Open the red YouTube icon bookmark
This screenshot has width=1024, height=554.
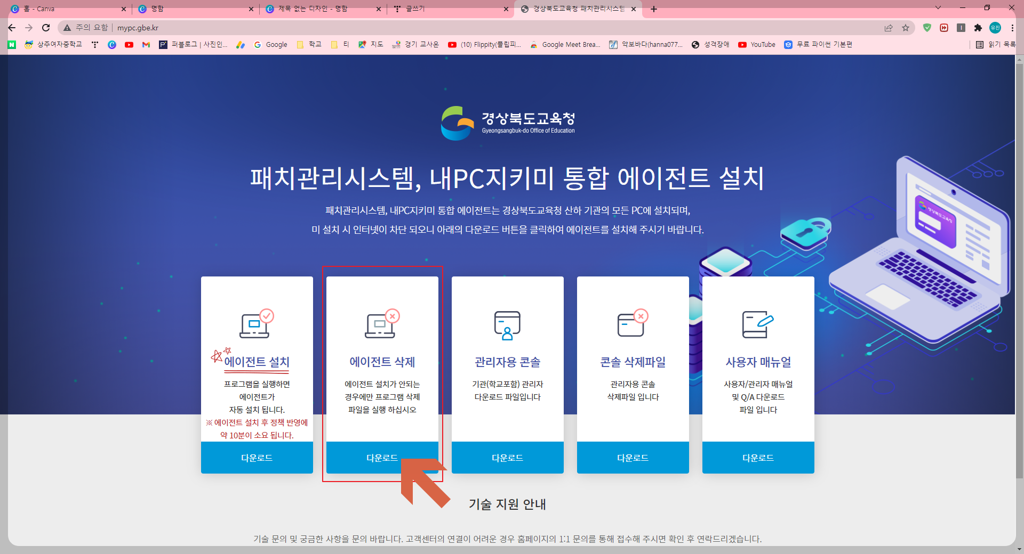129,45
